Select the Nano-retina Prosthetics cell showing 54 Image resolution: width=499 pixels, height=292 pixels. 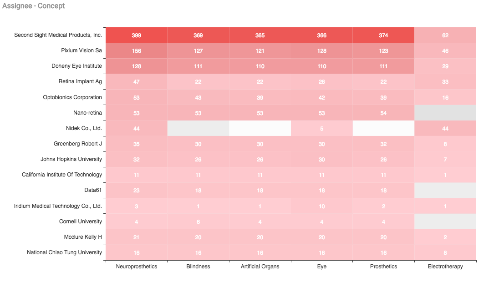(383, 113)
